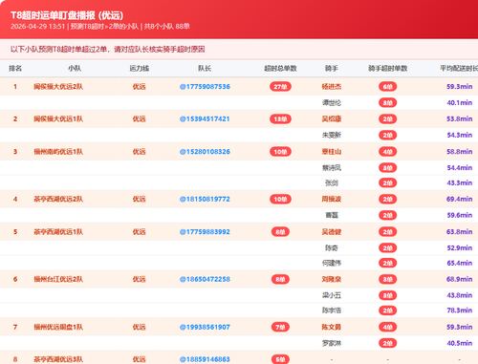
Task: Click leader mention @18650472258
Action: 205,279
